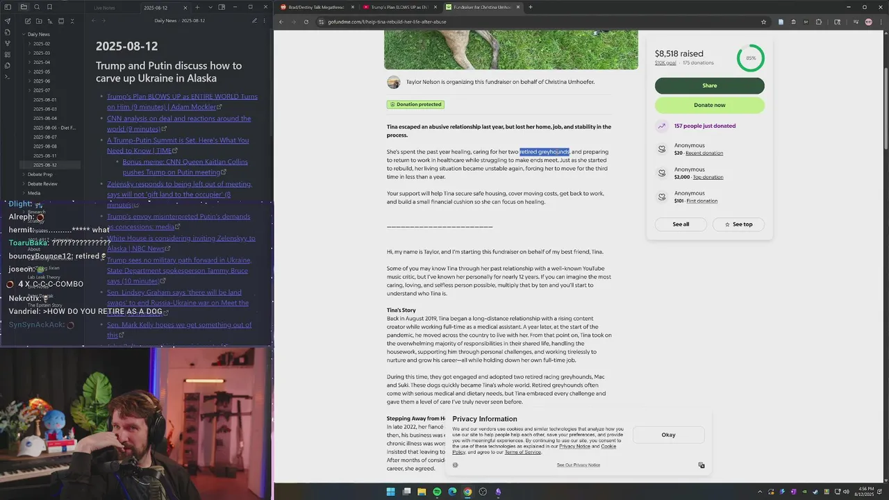Click the $10K goal link
Image resolution: width=889 pixels, height=500 pixels.
pos(665,62)
